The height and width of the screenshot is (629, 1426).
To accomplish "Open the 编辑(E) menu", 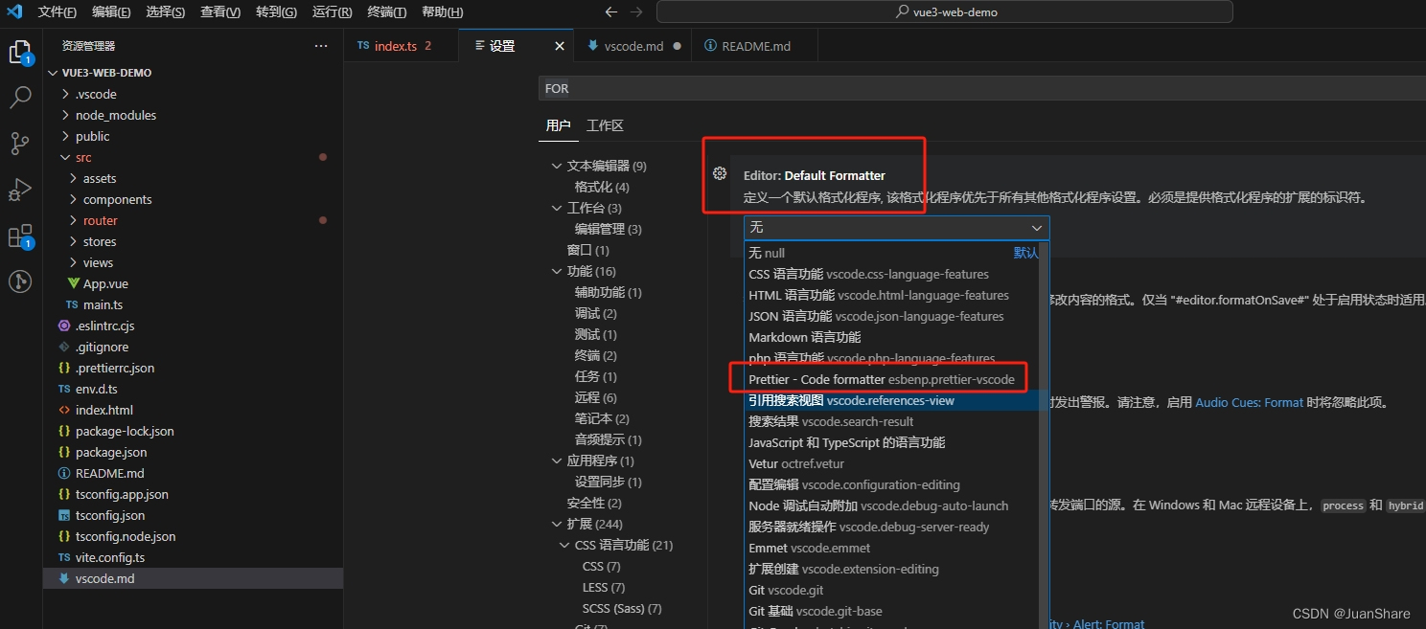I will (x=112, y=12).
